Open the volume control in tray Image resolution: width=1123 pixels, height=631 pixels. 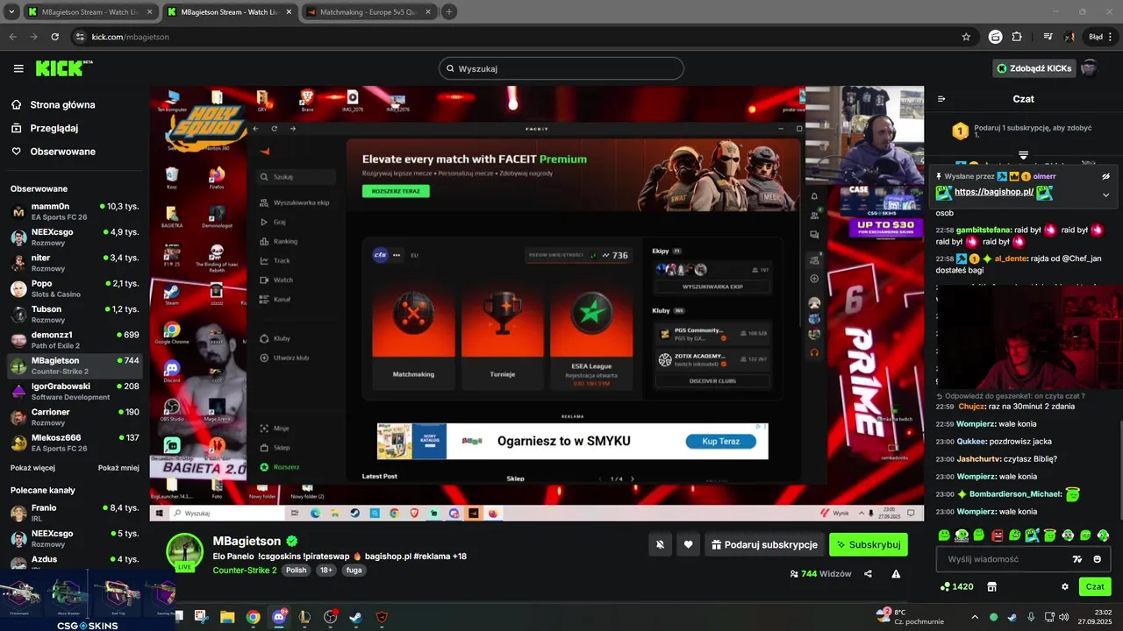[x=1063, y=617]
